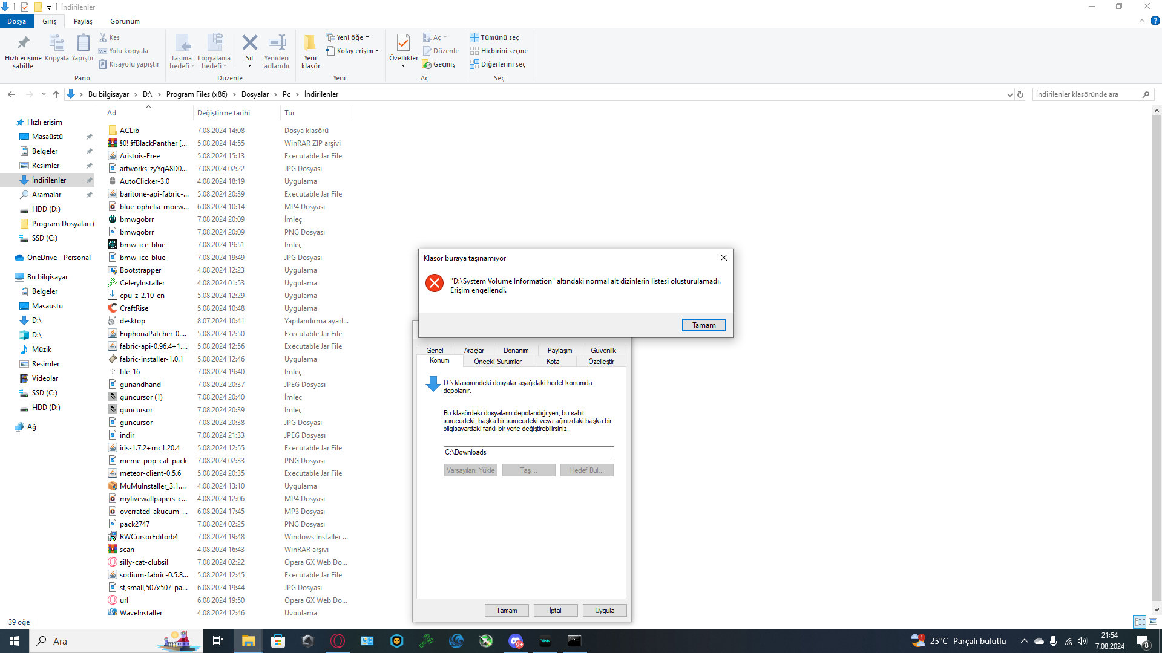Click Hızlı erişime sabitle pin icon
The image size is (1162, 653).
23,44
